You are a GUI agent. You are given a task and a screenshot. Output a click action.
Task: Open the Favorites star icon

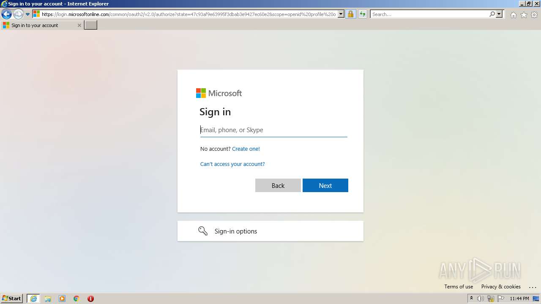(x=524, y=15)
